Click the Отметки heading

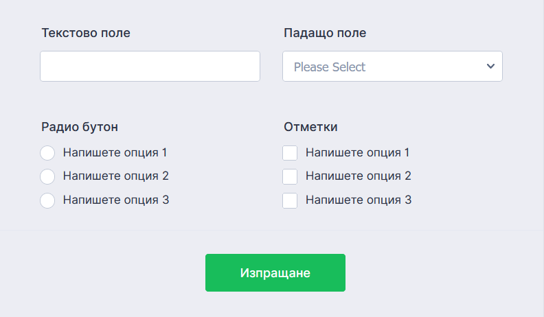click(x=310, y=126)
